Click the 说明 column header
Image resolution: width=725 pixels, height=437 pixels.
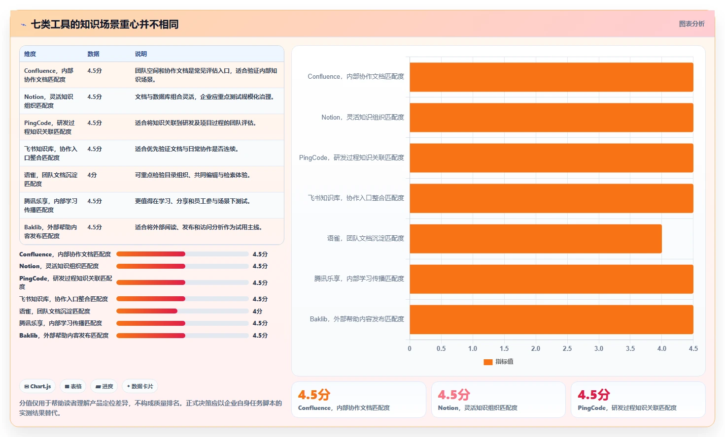click(141, 54)
